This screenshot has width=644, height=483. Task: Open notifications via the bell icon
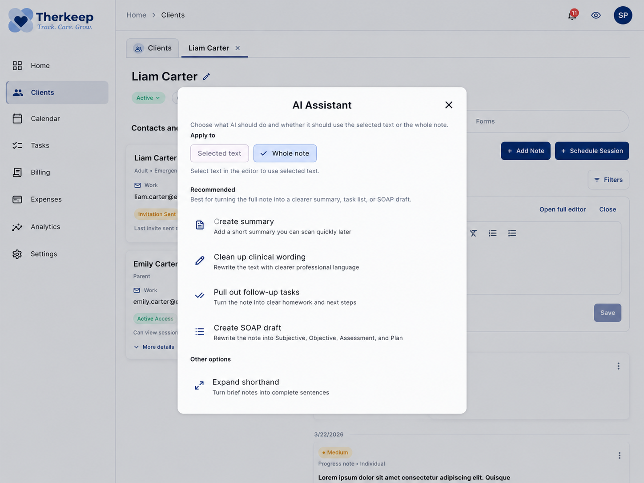(x=570, y=14)
